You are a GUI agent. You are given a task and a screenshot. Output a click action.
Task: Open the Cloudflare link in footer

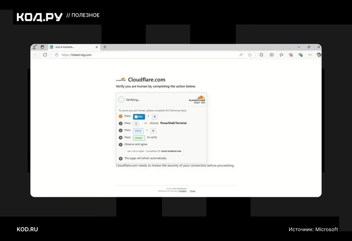[183, 191]
